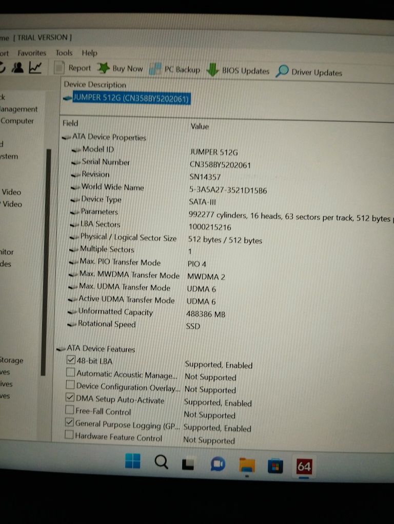Click the value 488386 MB
The width and height of the screenshot is (394, 524).
pyautogui.click(x=206, y=314)
